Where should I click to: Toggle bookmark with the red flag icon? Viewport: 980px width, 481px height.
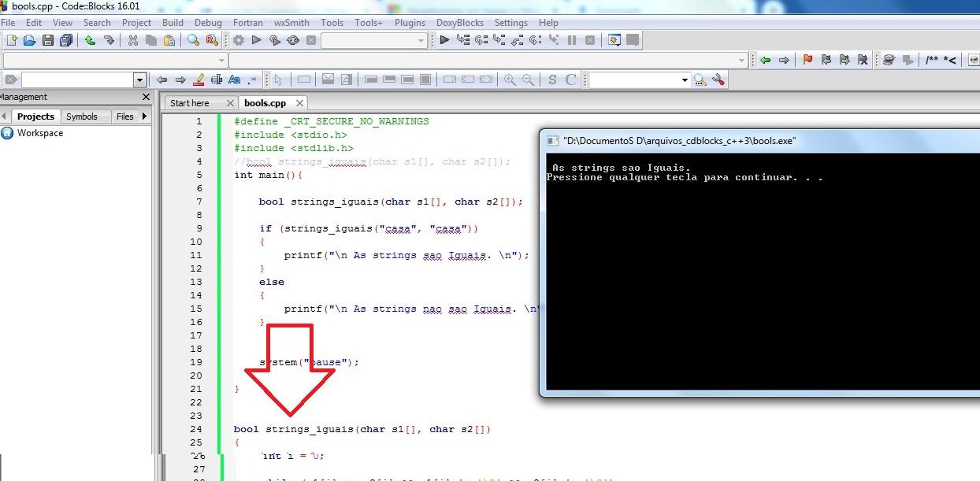(807, 60)
